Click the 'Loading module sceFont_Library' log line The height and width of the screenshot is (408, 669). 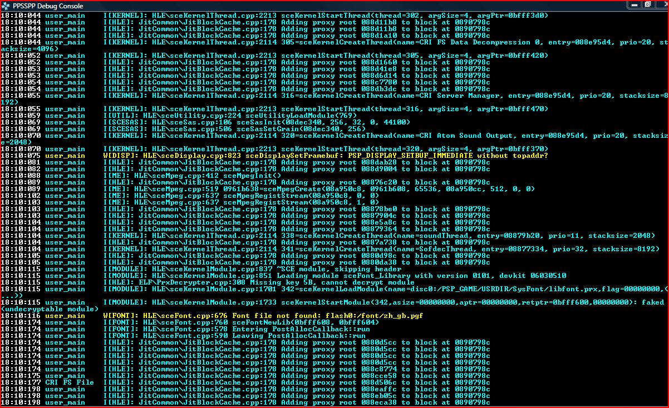334,276
